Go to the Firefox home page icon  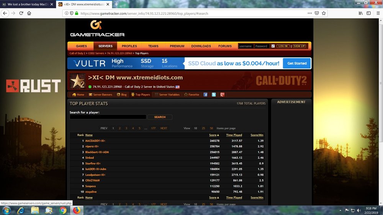(29, 13)
